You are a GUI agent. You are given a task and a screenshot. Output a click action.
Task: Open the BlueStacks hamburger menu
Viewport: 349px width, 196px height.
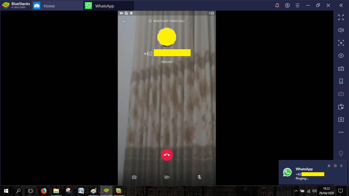297,5
